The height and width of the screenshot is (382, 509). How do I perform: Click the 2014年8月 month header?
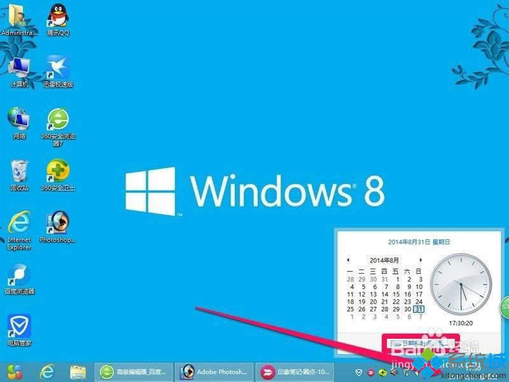(x=385, y=260)
